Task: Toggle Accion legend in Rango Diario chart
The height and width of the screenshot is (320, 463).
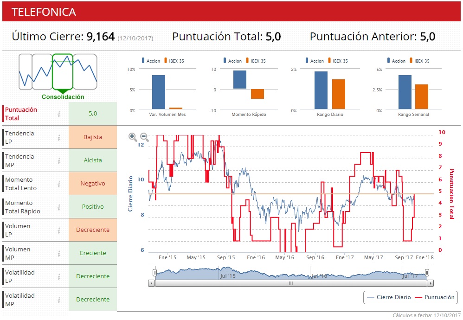Action: click(315, 61)
